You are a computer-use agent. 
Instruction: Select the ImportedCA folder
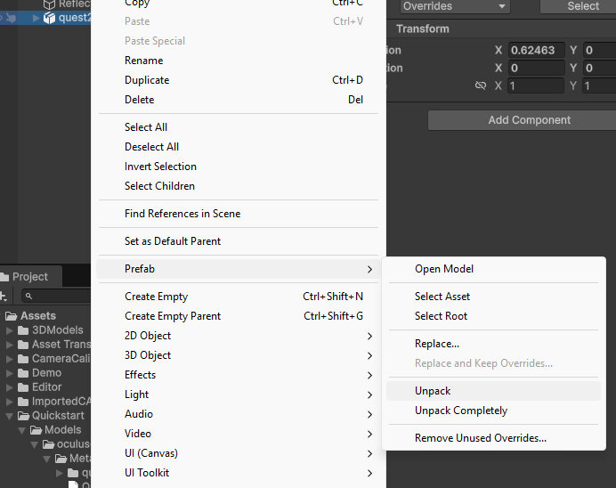click(61, 402)
